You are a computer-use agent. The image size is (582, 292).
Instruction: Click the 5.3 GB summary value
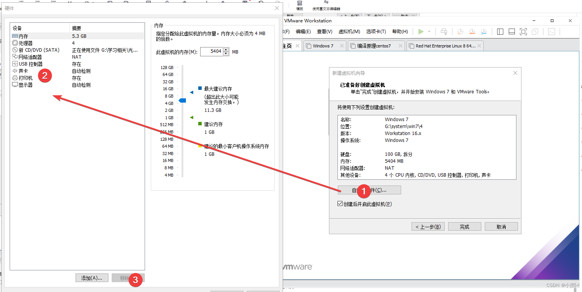click(79, 36)
